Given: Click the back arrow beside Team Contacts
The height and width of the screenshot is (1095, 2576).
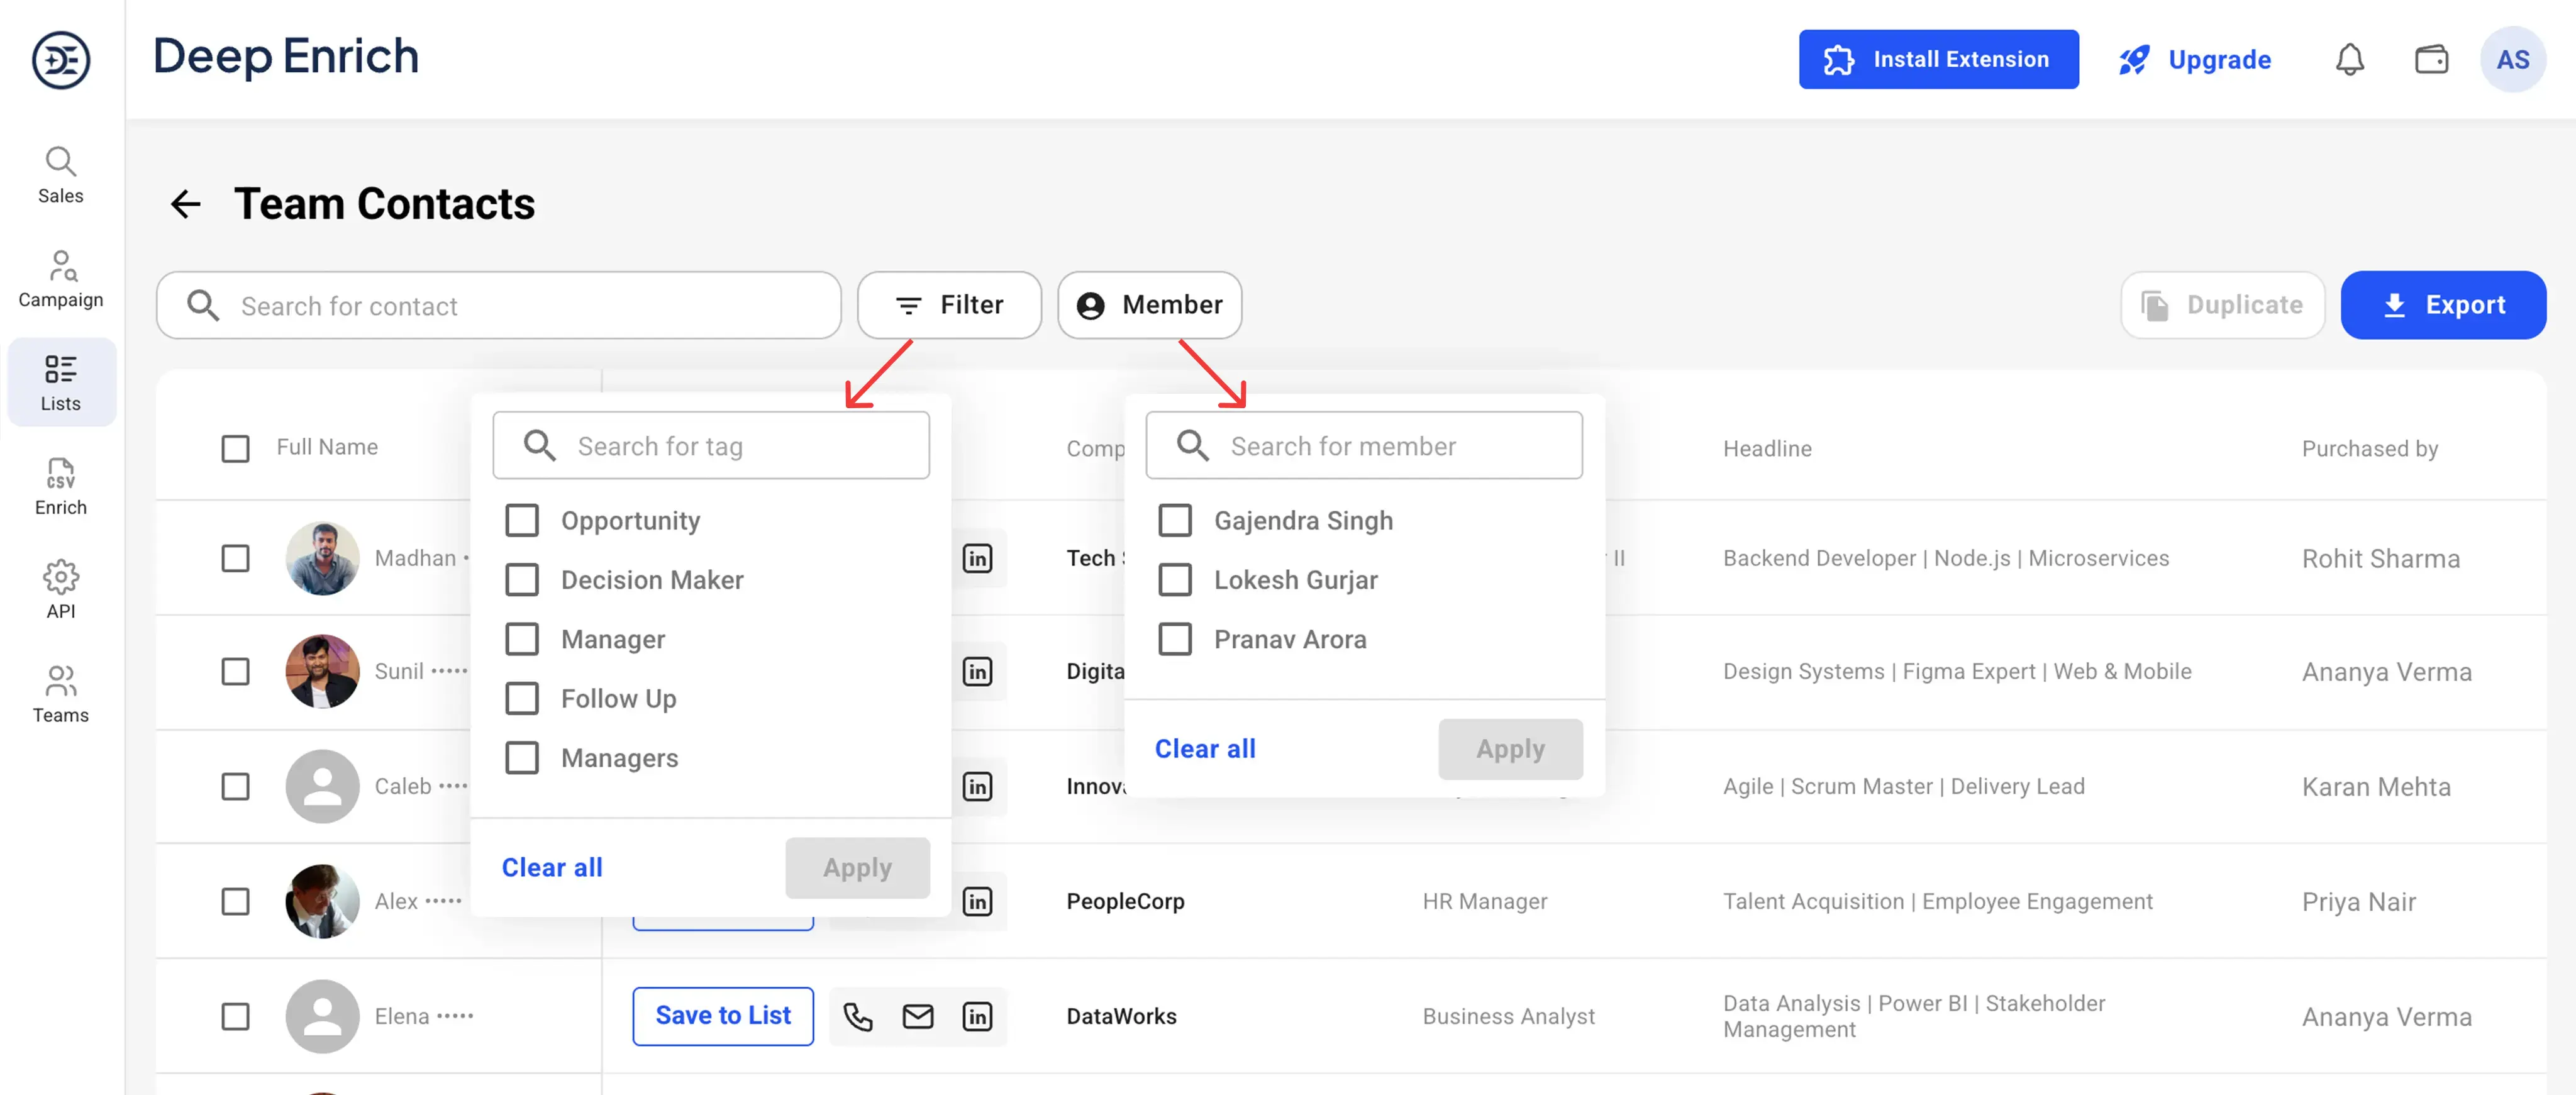Looking at the screenshot, I should 185,204.
